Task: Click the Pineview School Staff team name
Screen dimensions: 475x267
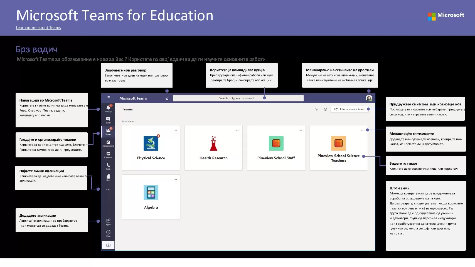Action: coord(276,158)
